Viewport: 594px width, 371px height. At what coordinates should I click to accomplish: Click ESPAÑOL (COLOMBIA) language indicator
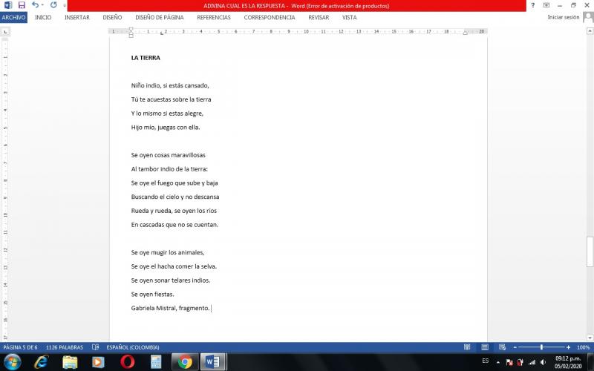[x=133, y=347]
